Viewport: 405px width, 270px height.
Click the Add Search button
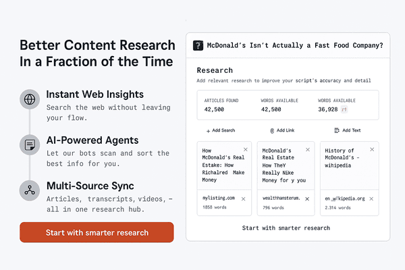click(x=221, y=130)
